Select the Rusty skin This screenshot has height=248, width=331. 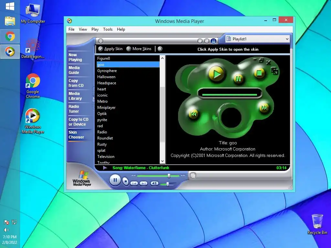[x=128, y=144]
